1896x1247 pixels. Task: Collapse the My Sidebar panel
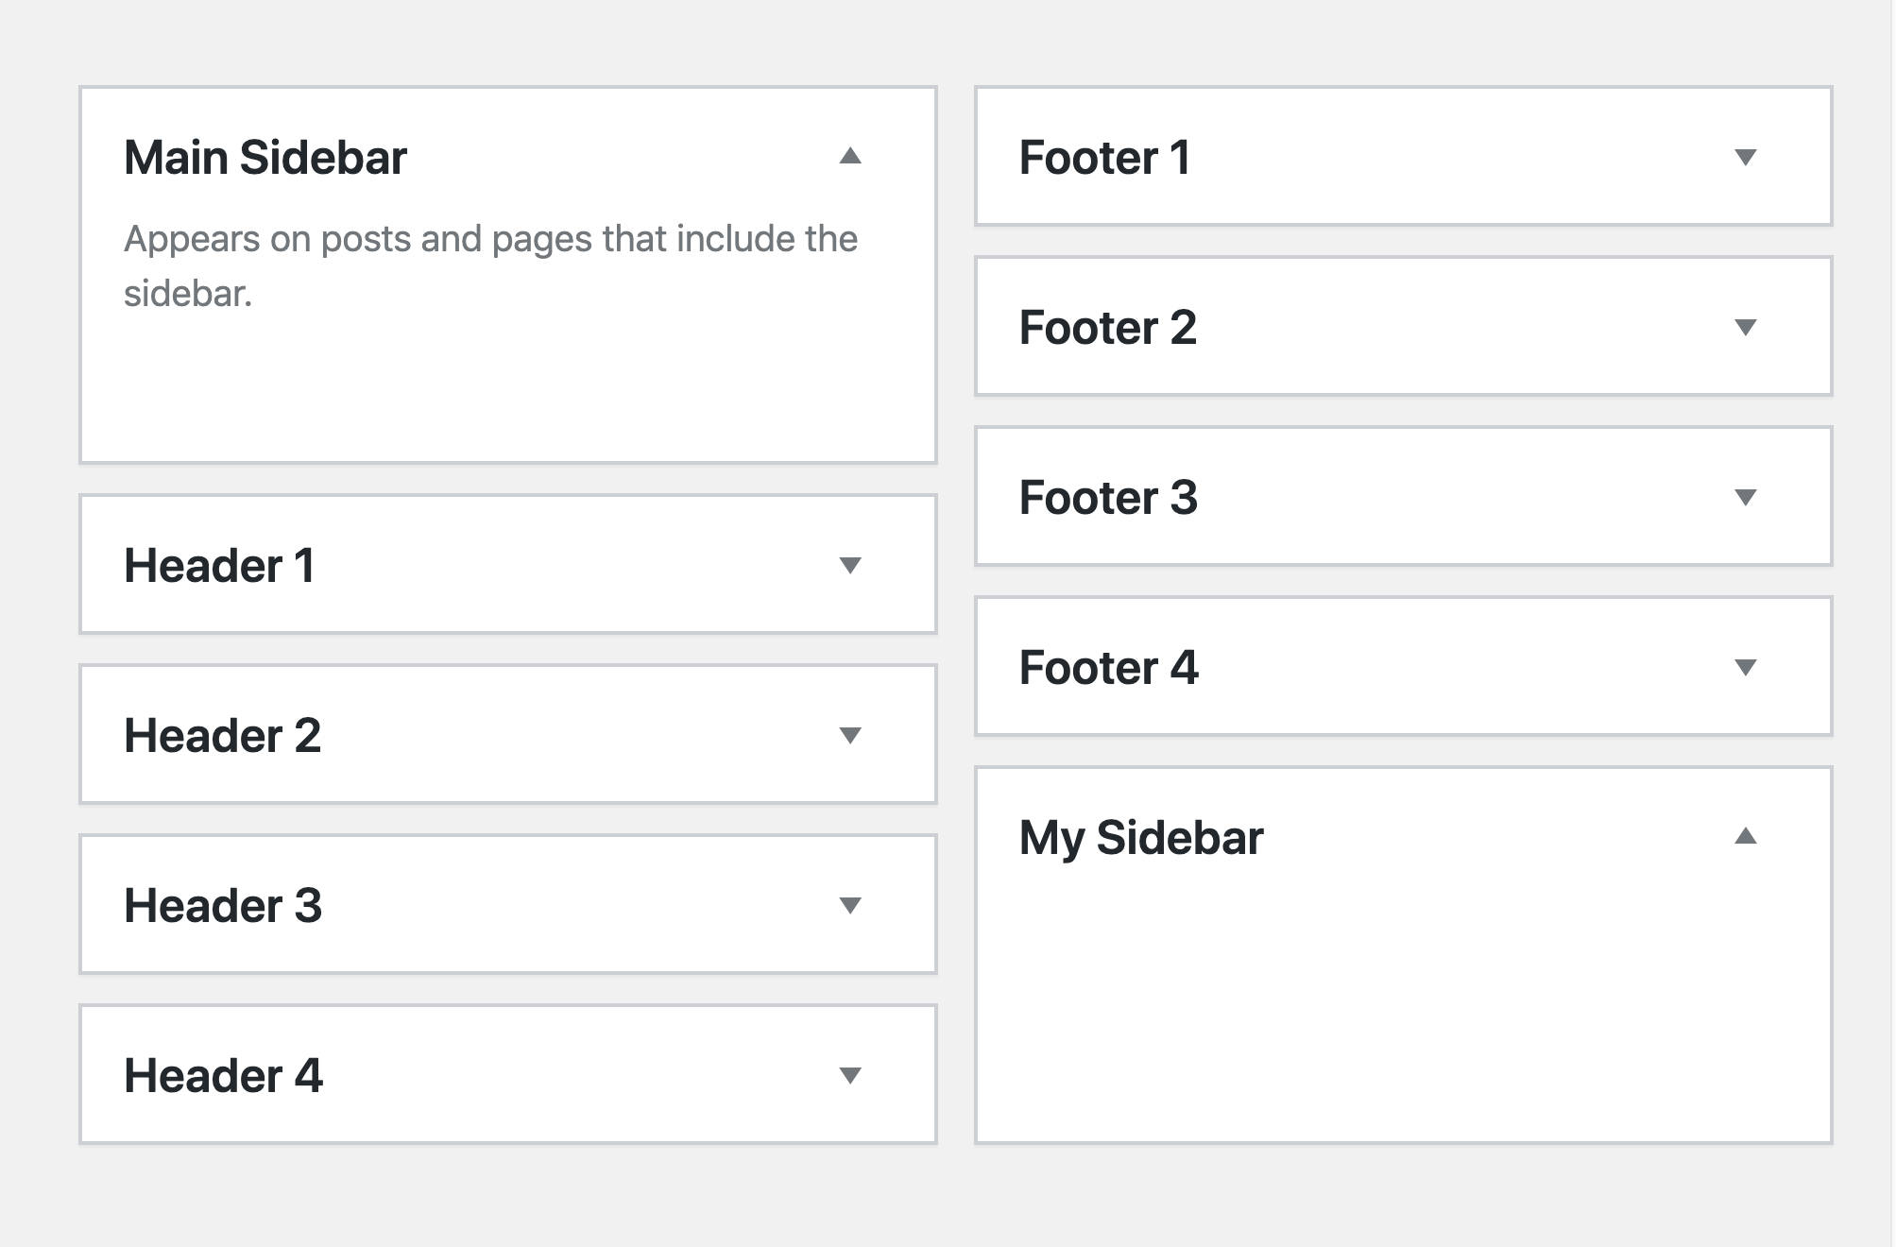1746,837
